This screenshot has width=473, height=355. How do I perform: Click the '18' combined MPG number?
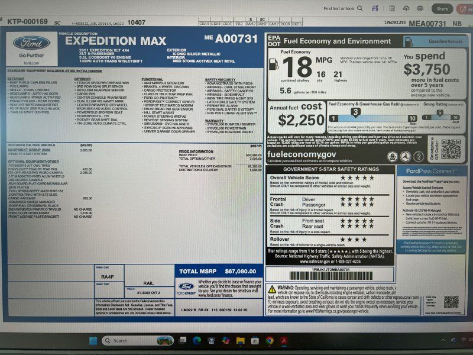point(297,67)
